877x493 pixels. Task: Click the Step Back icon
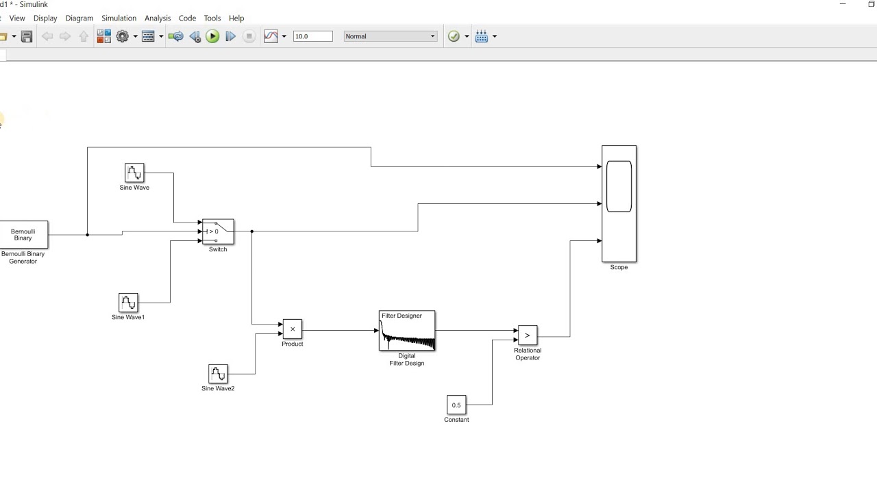pos(195,36)
